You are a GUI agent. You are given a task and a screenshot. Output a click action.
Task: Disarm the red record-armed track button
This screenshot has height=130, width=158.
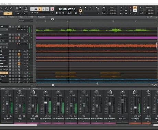[16, 38]
